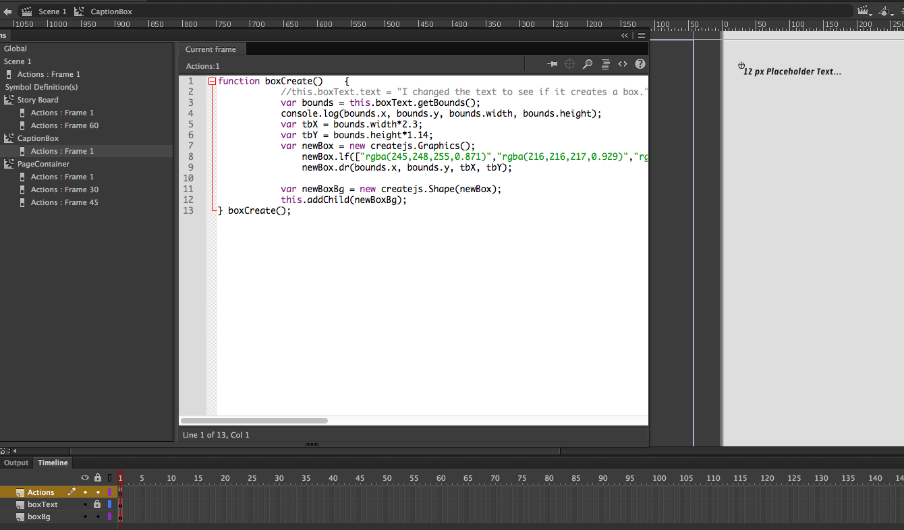Select placeholder text on the stage
The image size is (904, 530).
click(x=792, y=71)
